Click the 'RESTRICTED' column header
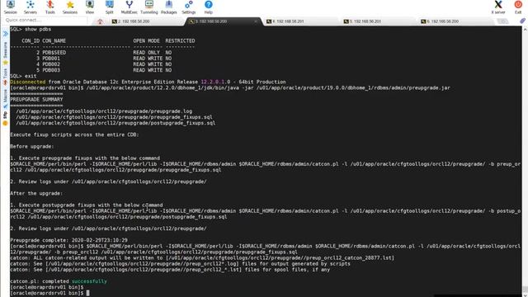 point(180,40)
